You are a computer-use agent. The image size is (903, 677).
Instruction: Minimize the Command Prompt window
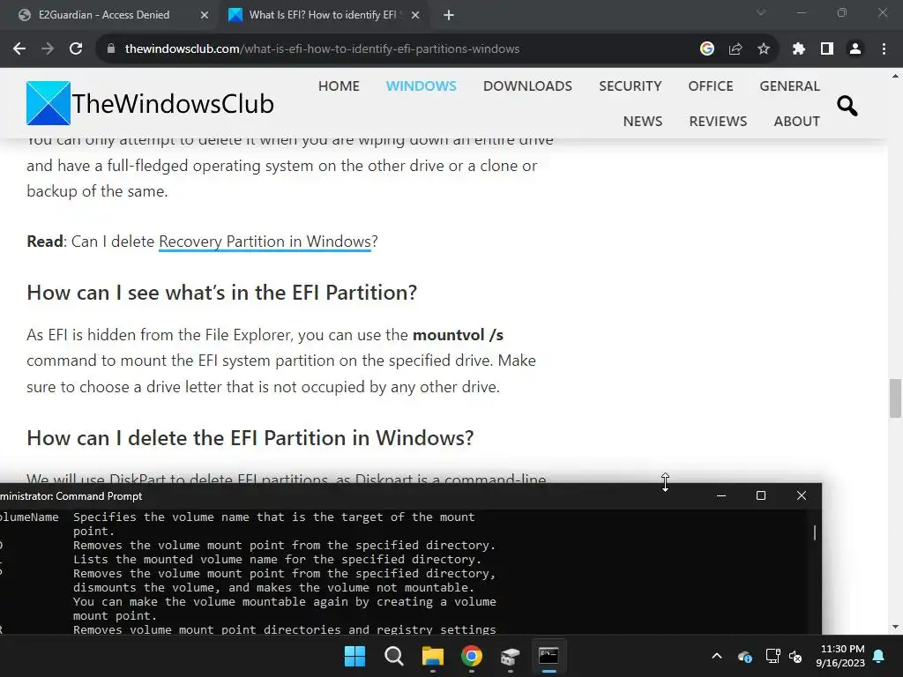[x=721, y=495]
